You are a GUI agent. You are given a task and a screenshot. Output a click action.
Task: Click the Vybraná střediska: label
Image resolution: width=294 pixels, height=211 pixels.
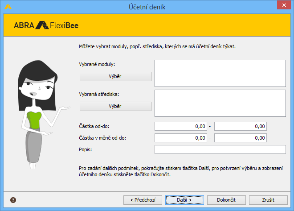(99, 94)
